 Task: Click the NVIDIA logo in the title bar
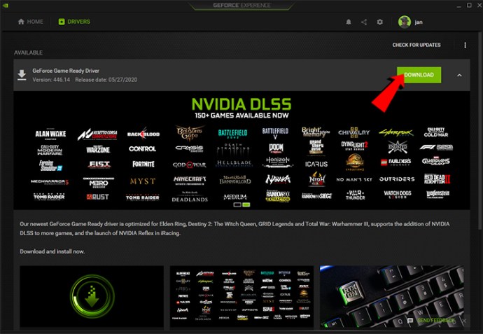point(5,5)
